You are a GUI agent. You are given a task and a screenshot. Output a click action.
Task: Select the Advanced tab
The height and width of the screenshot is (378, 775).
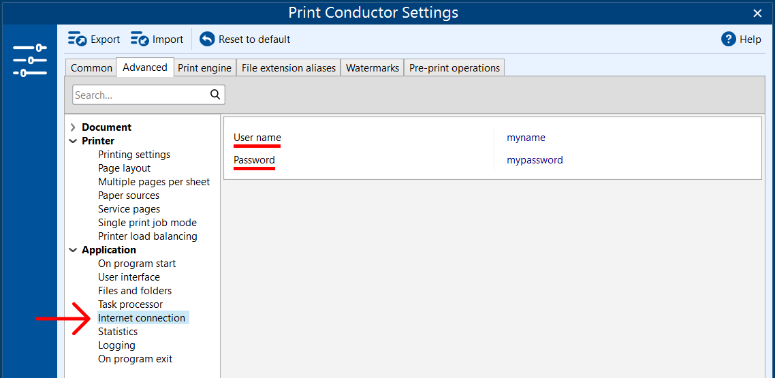pyautogui.click(x=145, y=67)
